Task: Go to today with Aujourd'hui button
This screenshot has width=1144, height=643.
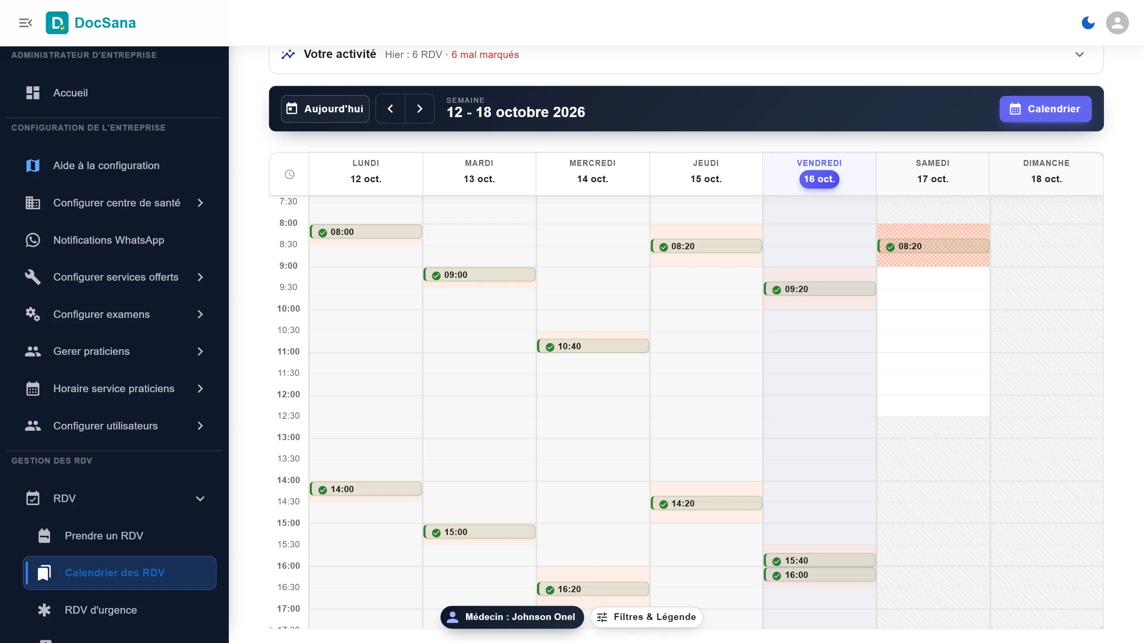Action: coord(325,109)
